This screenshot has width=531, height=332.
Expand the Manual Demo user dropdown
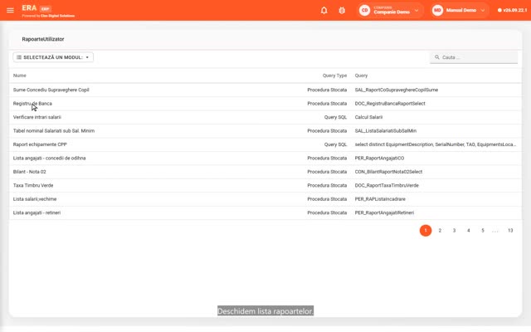[x=483, y=11]
